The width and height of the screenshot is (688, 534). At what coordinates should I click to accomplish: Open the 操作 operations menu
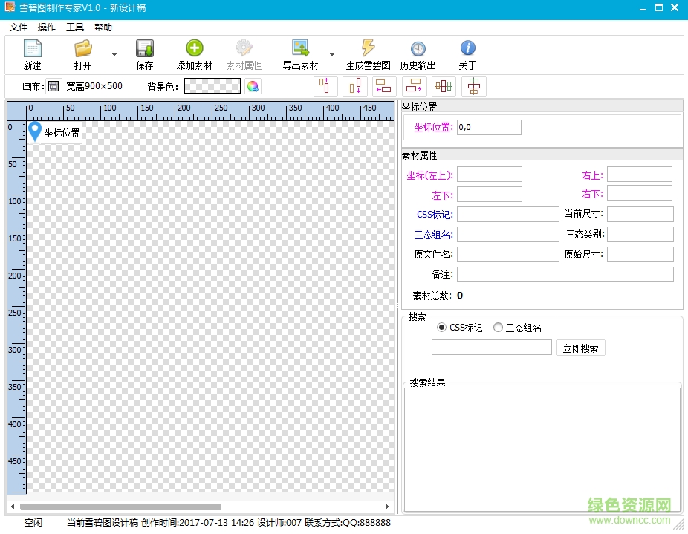click(46, 27)
